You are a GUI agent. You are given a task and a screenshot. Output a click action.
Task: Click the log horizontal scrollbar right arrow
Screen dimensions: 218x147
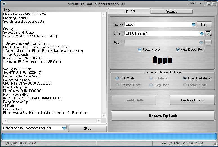(99, 121)
